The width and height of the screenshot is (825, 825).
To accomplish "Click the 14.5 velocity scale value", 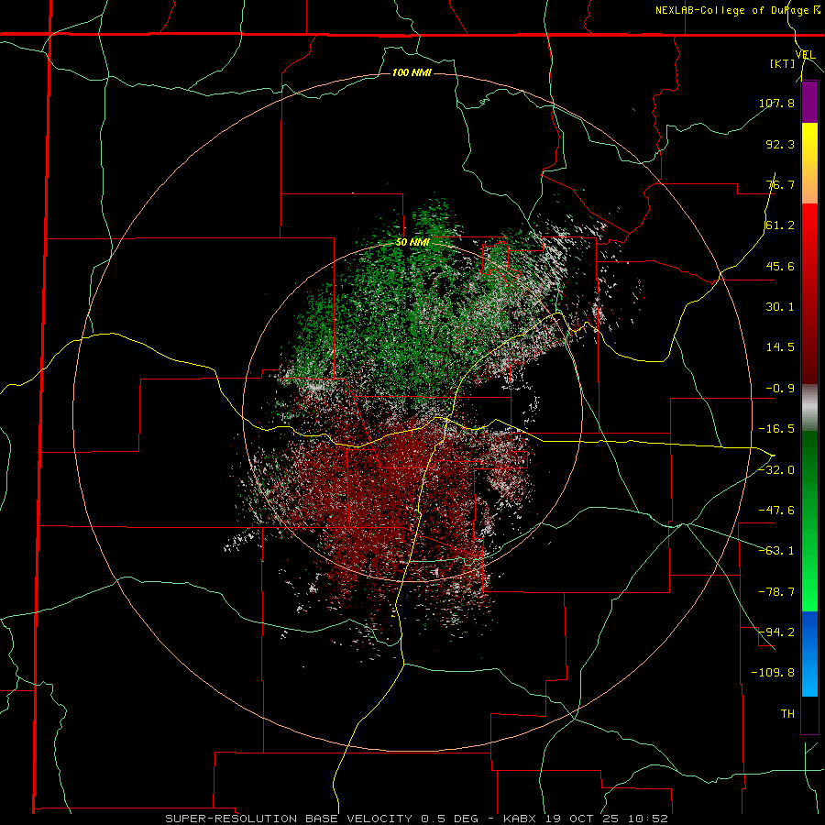I will pos(780,347).
